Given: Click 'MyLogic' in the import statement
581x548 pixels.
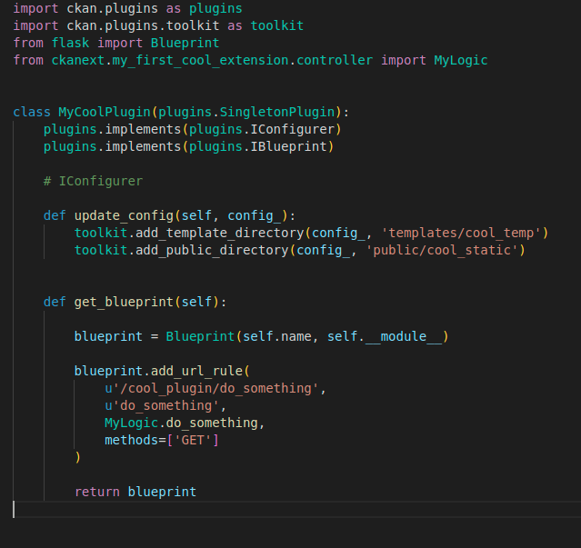Looking at the screenshot, I should click(x=461, y=60).
